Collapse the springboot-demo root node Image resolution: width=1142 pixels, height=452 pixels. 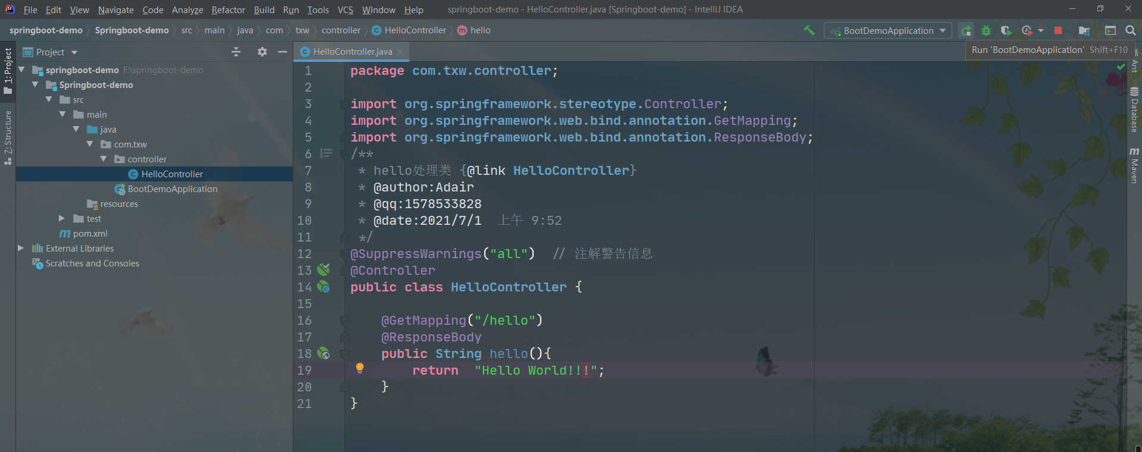21,70
